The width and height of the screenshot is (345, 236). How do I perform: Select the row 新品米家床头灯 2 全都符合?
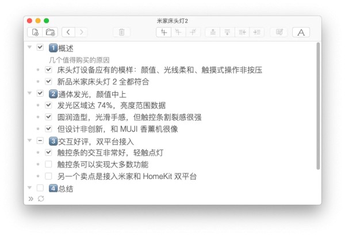pos(103,82)
